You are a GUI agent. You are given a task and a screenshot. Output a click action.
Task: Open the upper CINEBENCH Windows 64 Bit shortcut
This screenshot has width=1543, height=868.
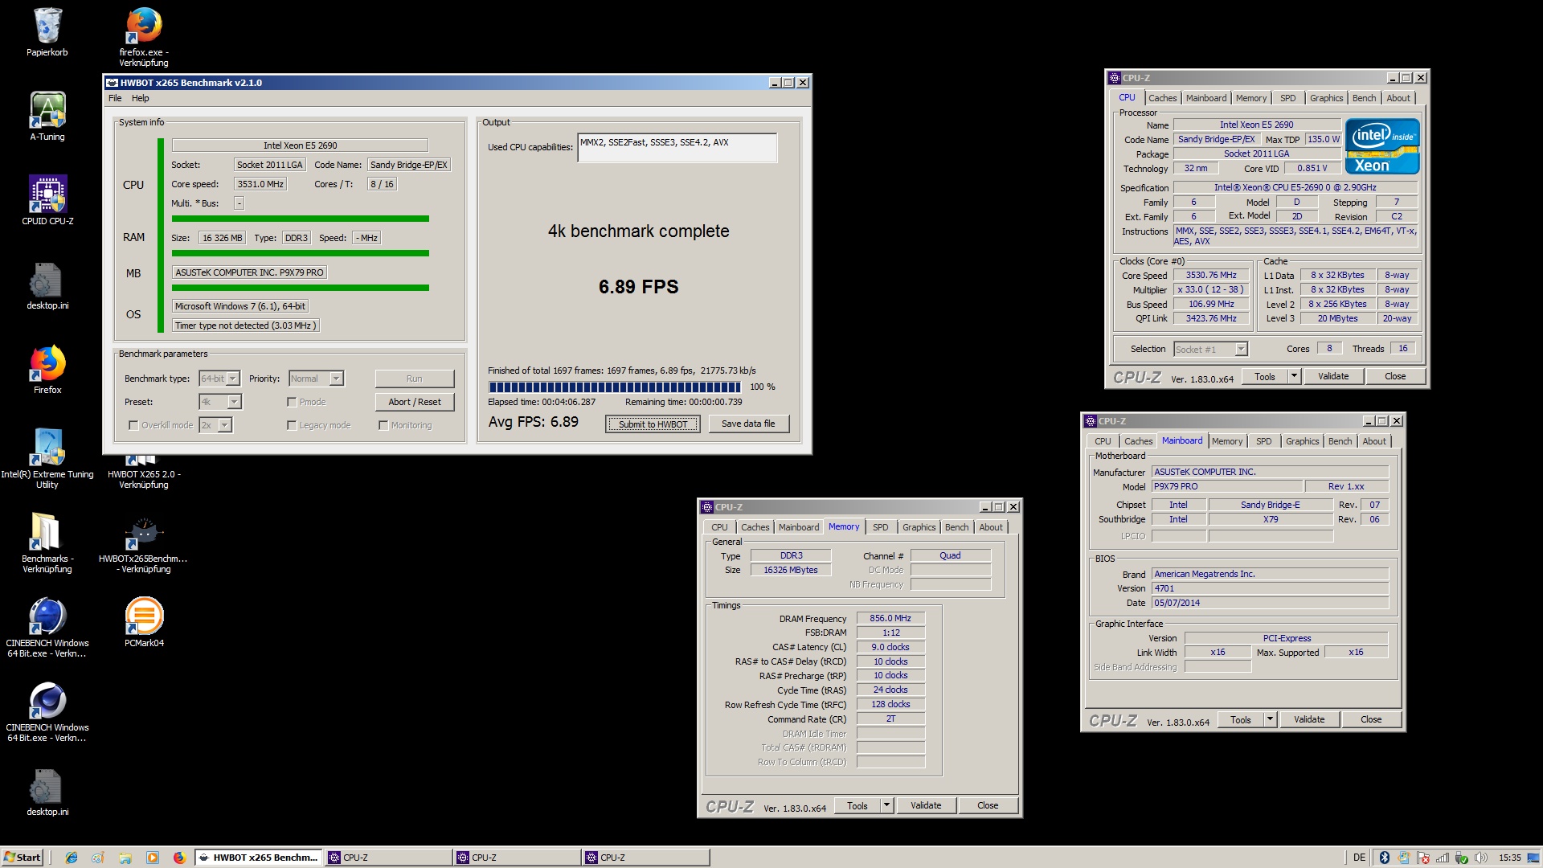coord(47,627)
